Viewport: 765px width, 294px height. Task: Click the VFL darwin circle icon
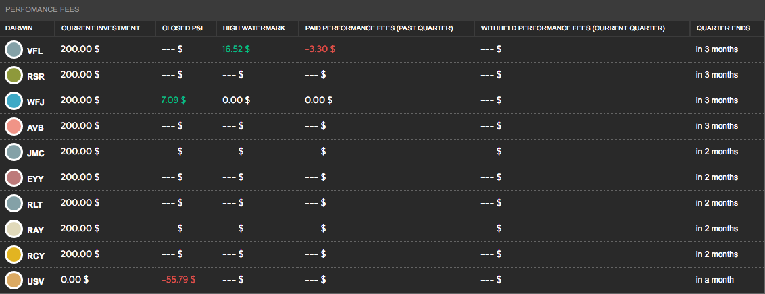coord(14,49)
